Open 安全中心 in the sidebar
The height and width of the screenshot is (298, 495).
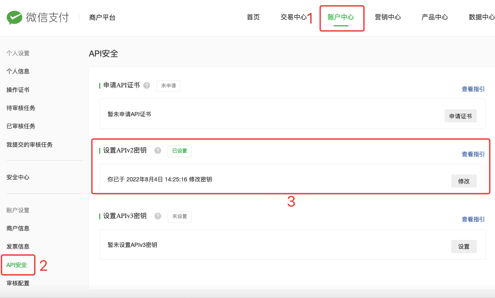tap(18, 177)
